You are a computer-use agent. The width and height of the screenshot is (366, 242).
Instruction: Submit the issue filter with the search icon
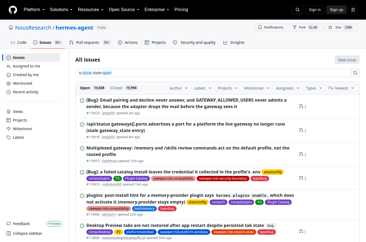355,73
